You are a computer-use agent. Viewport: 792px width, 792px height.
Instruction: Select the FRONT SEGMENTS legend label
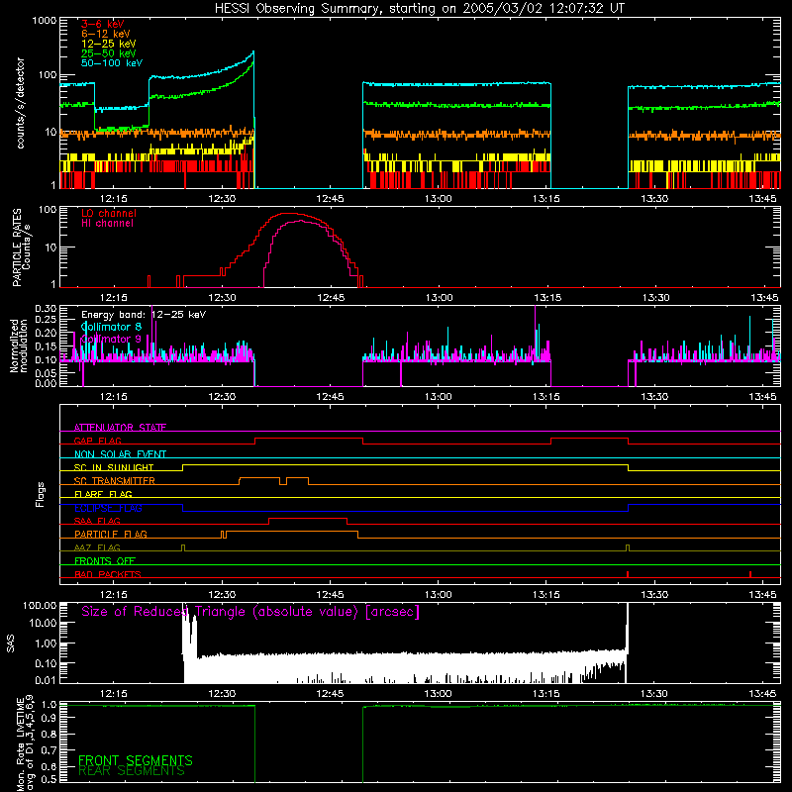(x=136, y=760)
